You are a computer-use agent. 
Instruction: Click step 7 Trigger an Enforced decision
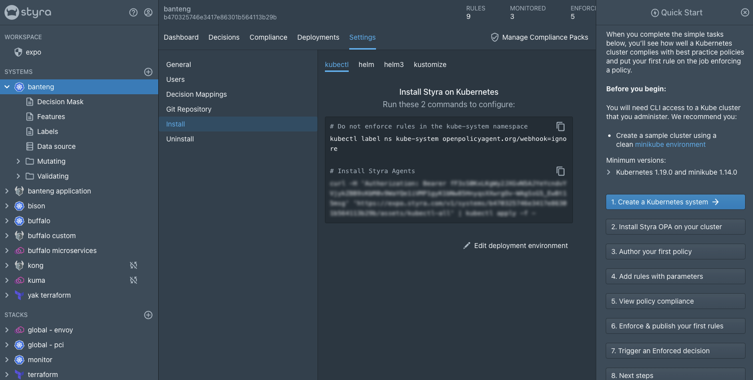[675, 351]
